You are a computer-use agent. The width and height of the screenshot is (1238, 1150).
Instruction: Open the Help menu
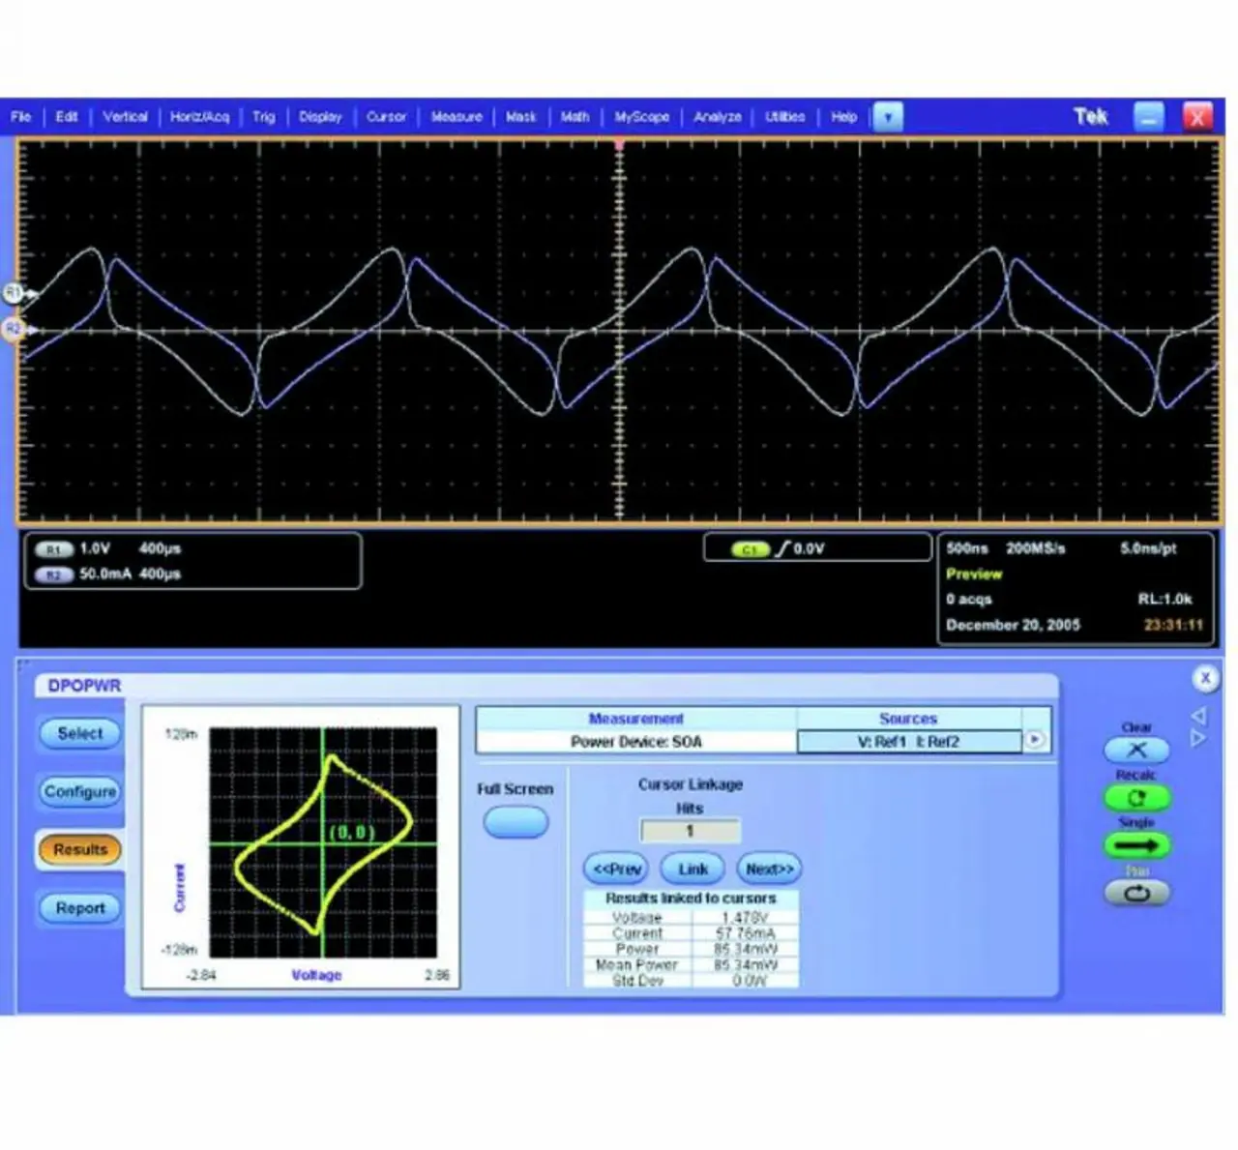coord(844,117)
